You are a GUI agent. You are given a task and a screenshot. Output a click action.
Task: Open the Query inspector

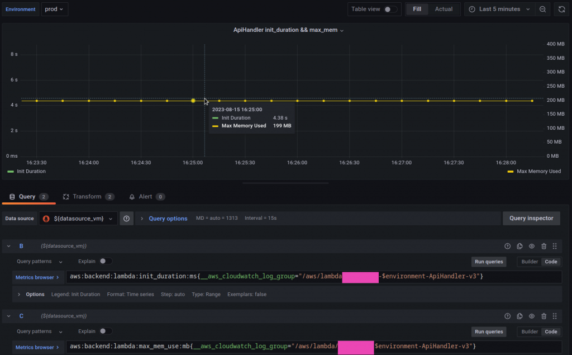click(x=531, y=218)
